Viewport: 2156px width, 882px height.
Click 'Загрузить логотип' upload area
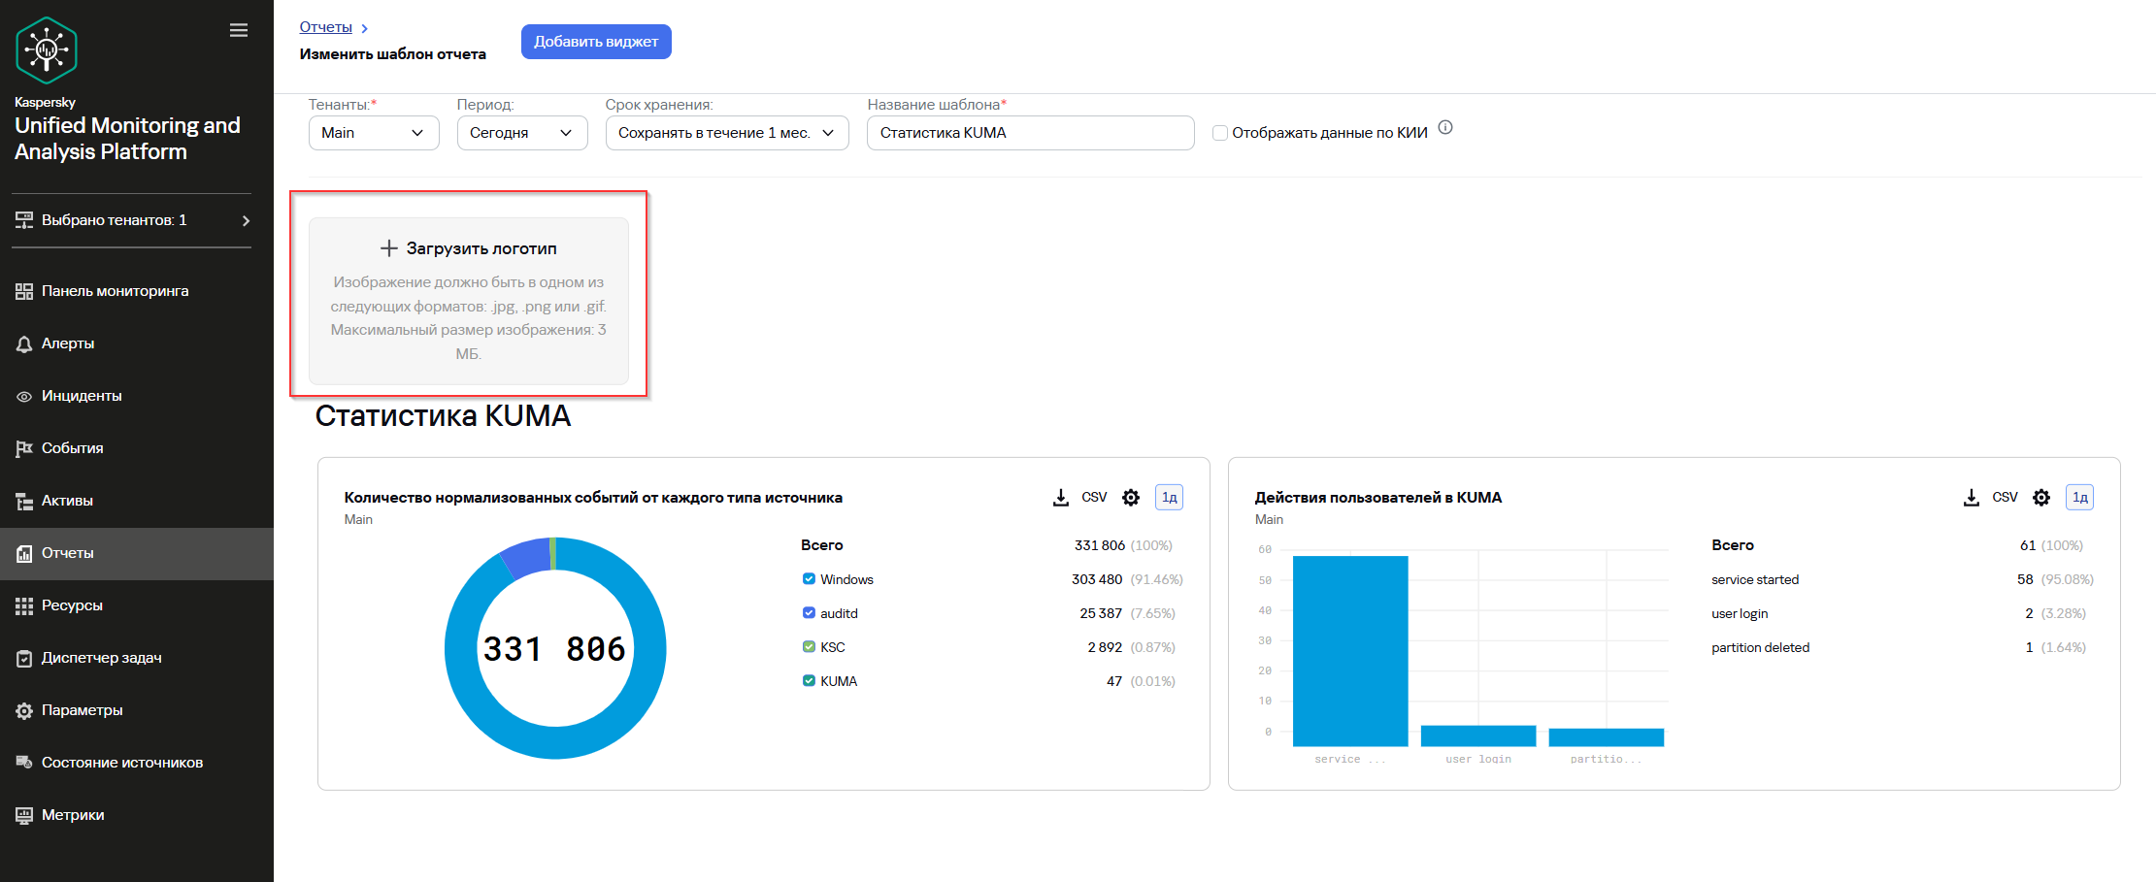[x=469, y=301]
